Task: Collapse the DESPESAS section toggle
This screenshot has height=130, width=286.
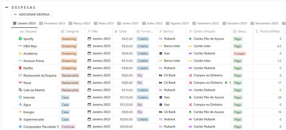Action: [6, 7]
